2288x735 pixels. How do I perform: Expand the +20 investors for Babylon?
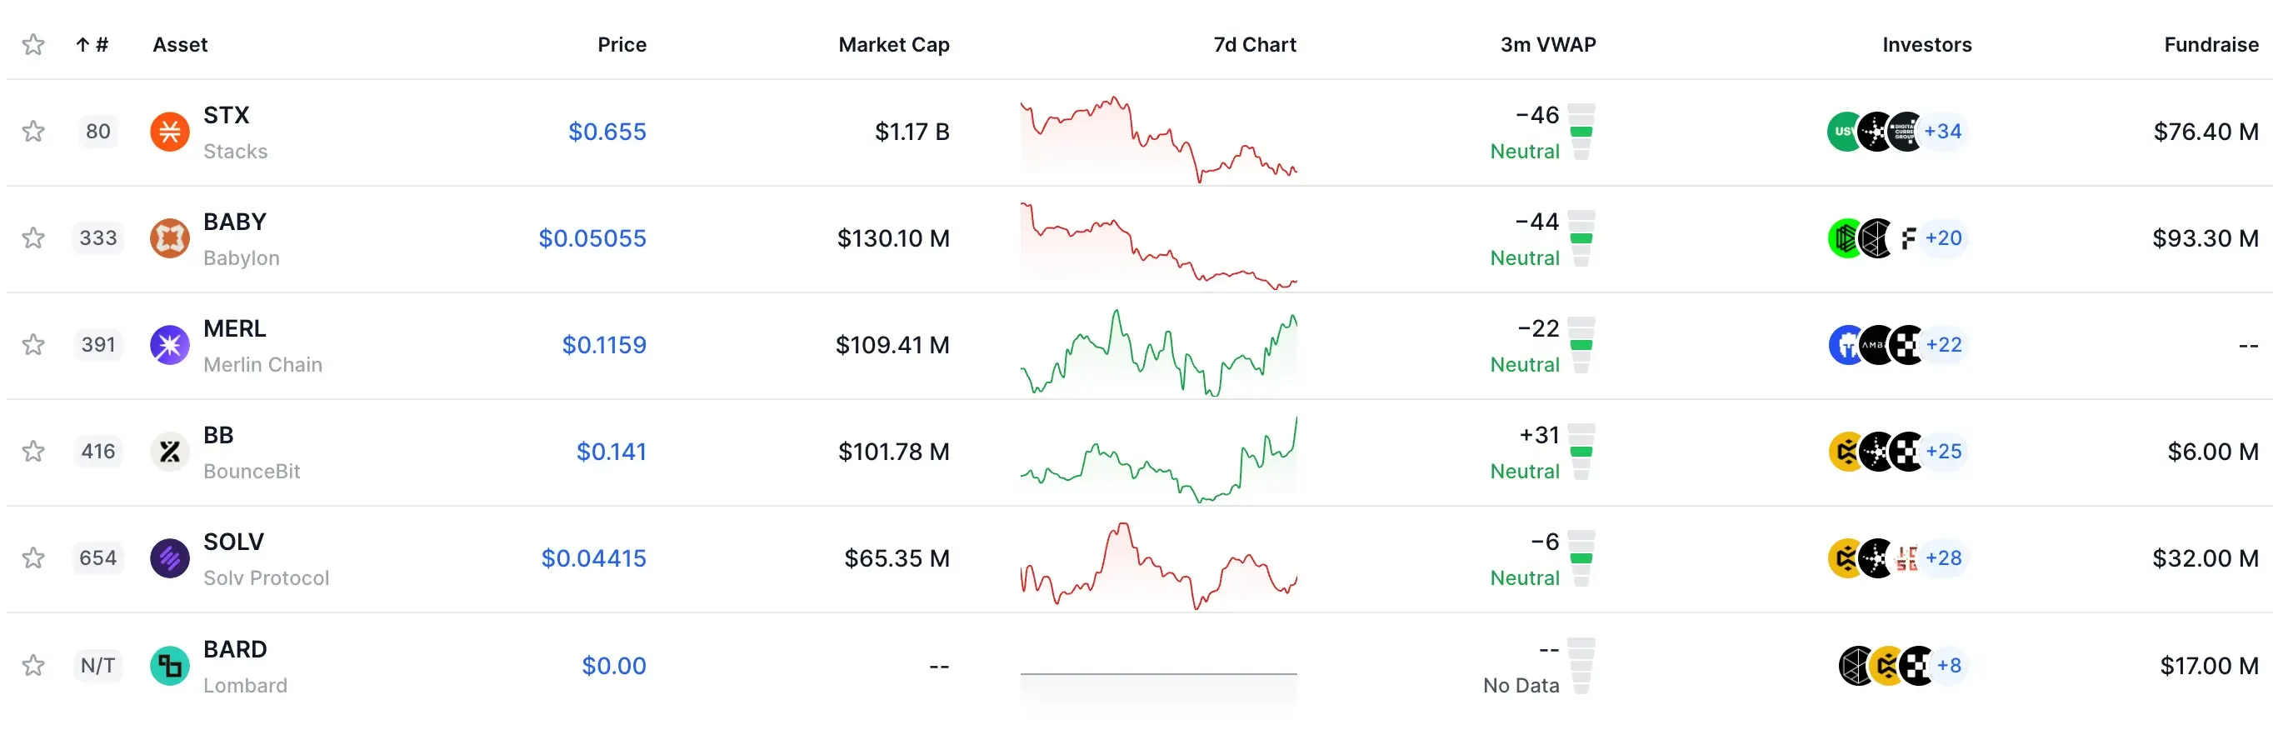(1942, 238)
